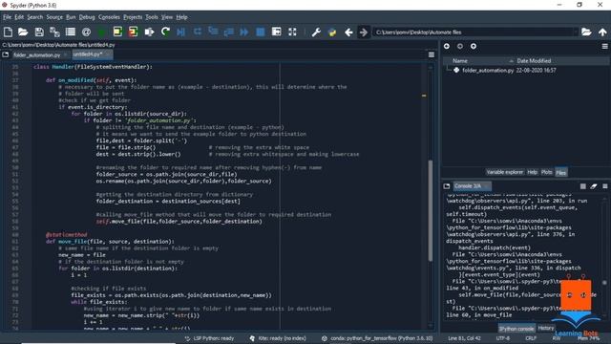Re-run last script icon
Image resolution: width=611 pixels, height=344 pixels.
165,32
